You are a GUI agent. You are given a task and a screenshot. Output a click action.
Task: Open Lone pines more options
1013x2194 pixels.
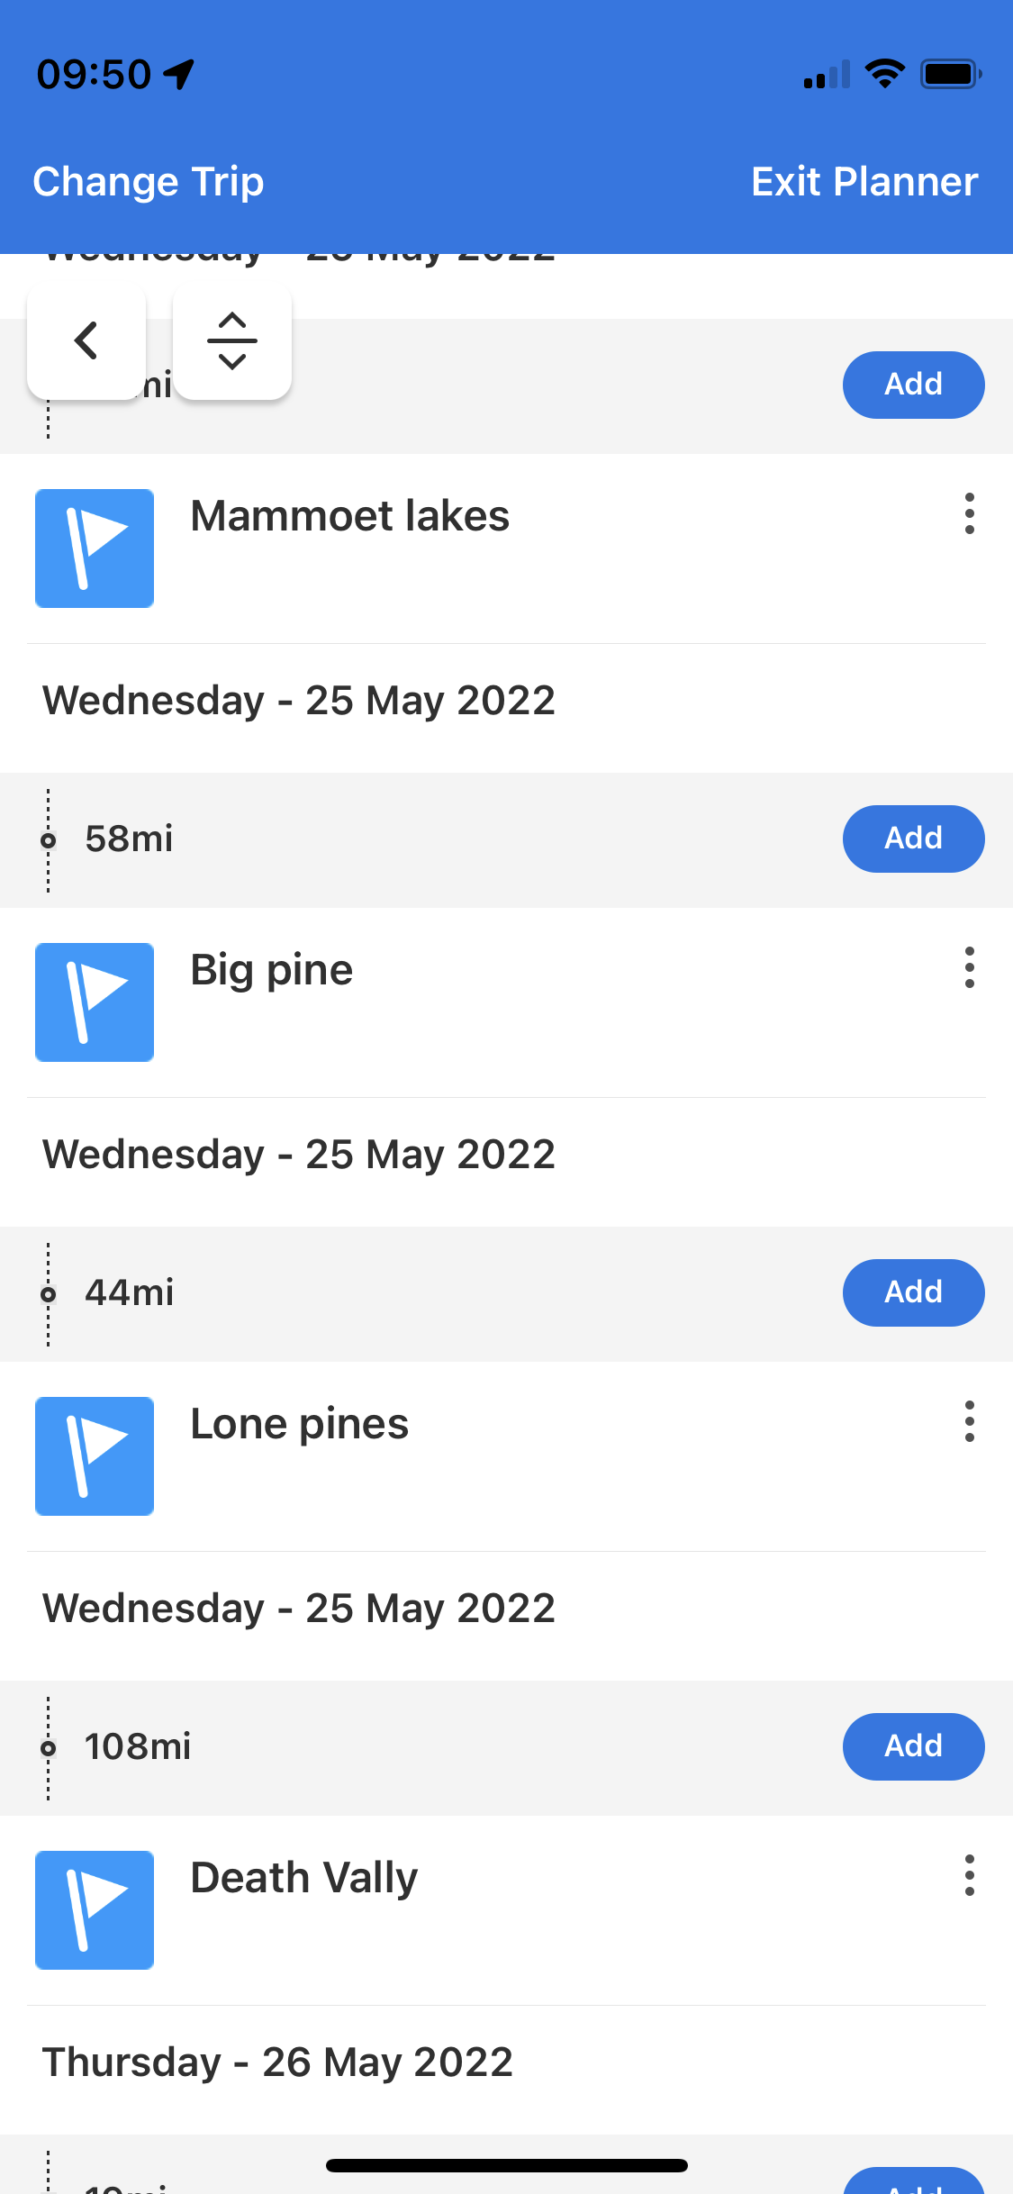[969, 1422]
